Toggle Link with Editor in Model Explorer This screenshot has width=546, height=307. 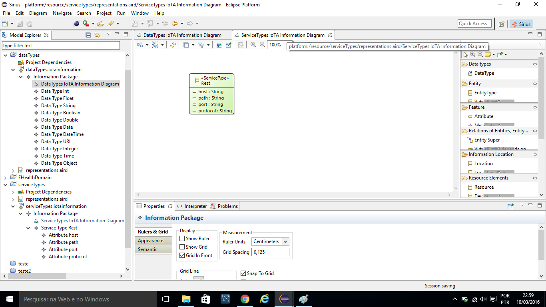(97, 35)
